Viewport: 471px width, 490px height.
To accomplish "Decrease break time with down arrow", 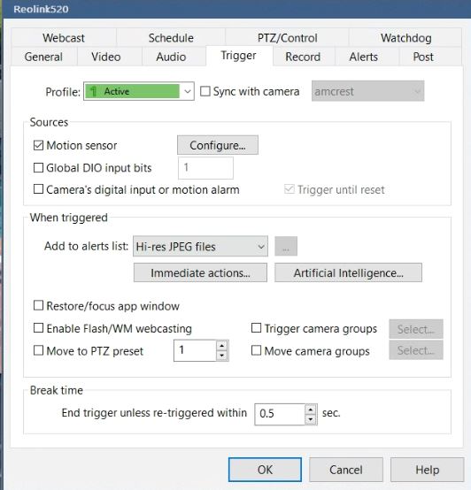I will (310, 419).
